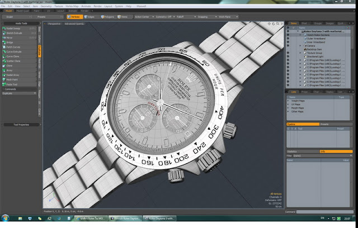Select the Mesh Edit vertical tool tab
This screenshot has height=228, width=358.
[x=40, y=63]
